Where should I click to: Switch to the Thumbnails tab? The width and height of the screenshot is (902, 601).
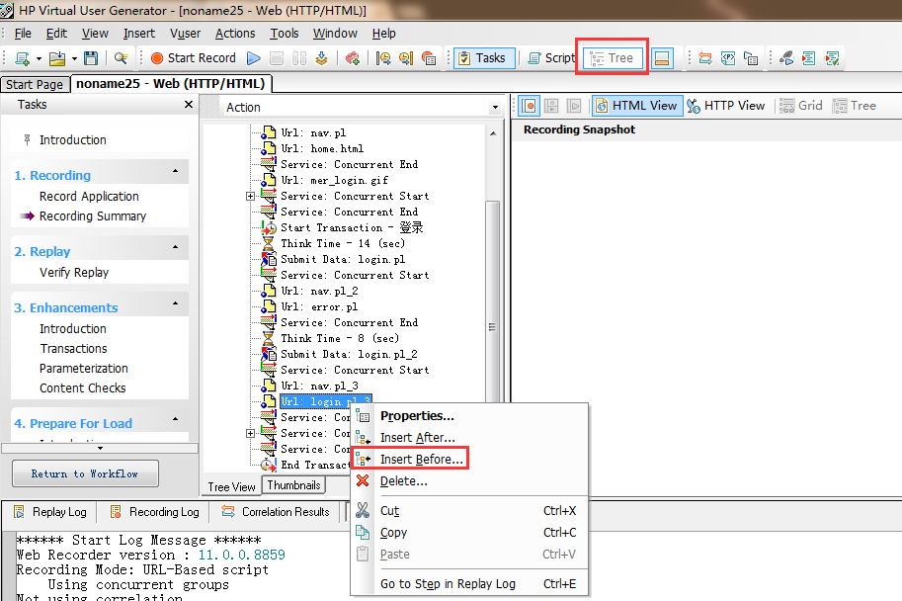294,485
